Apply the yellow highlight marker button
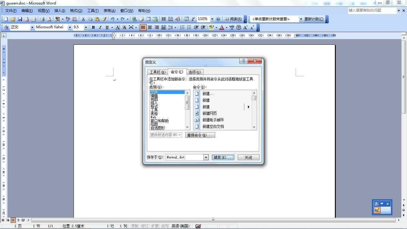The image size is (407, 229). pyautogui.click(x=212, y=27)
